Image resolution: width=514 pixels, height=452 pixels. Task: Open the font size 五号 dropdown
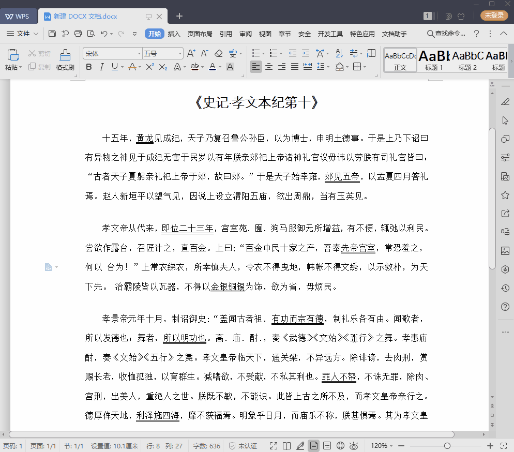180,53
